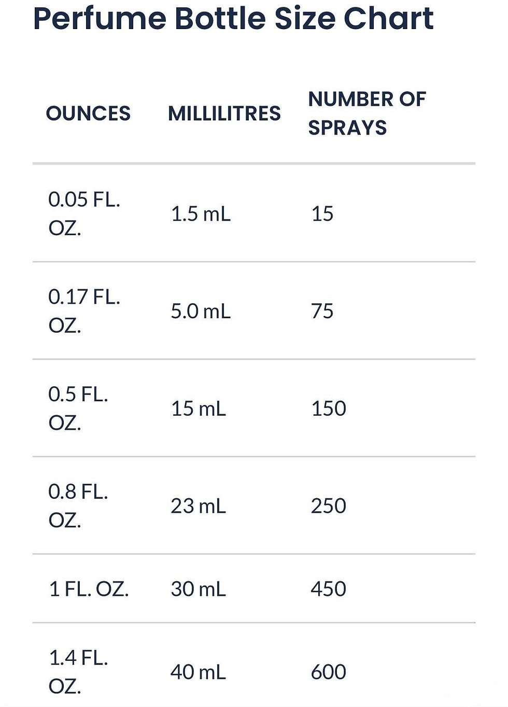The width and height of the screenshot is (508, 707).
Task: Click the 1 FL. OZ. cell
Action: pos(89,589)
